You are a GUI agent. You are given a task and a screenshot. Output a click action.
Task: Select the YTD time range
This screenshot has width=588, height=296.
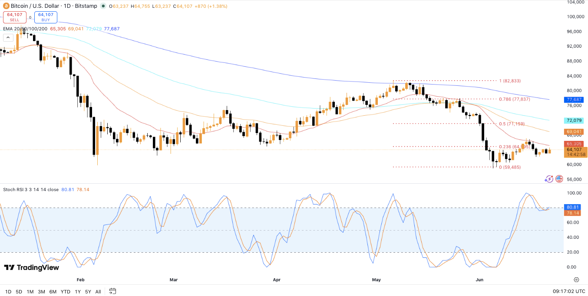coord(66,292)
